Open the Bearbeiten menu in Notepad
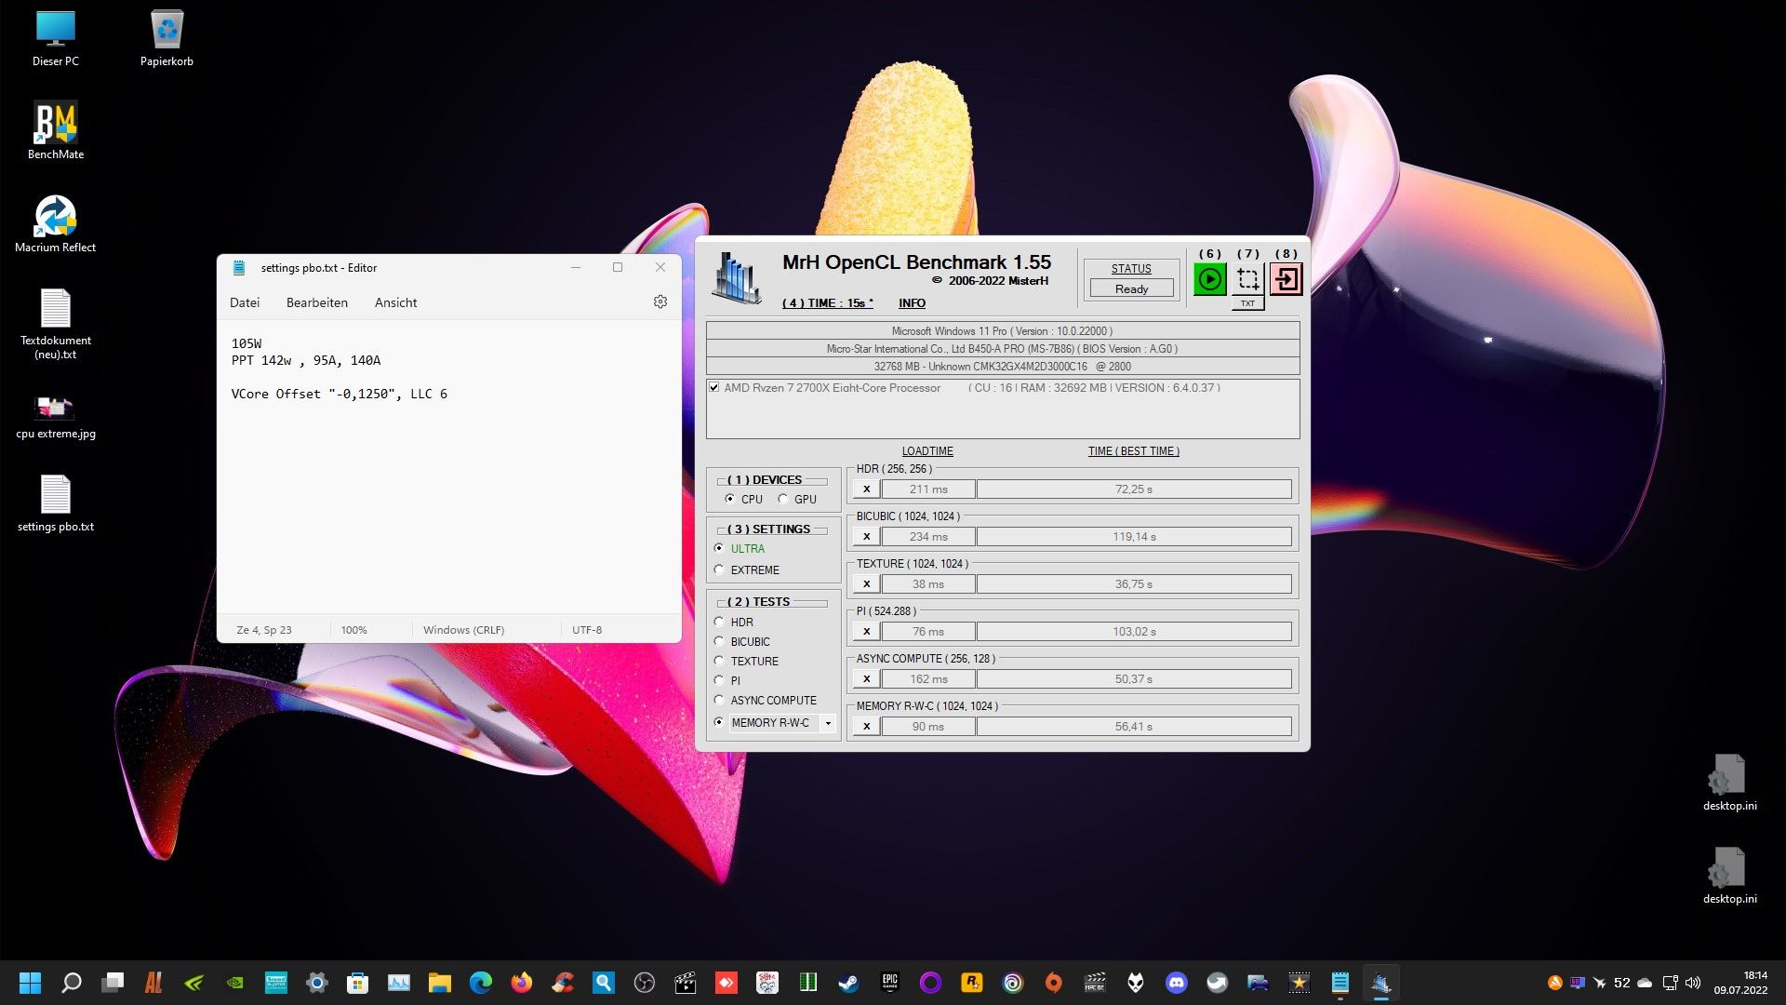The width and height of the screenshot is (1786, 1005). coord(317,302)
